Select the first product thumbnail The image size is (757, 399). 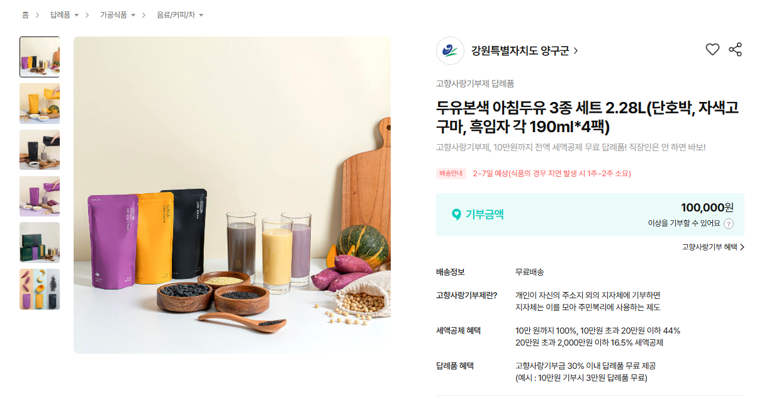tap(40, 57)
